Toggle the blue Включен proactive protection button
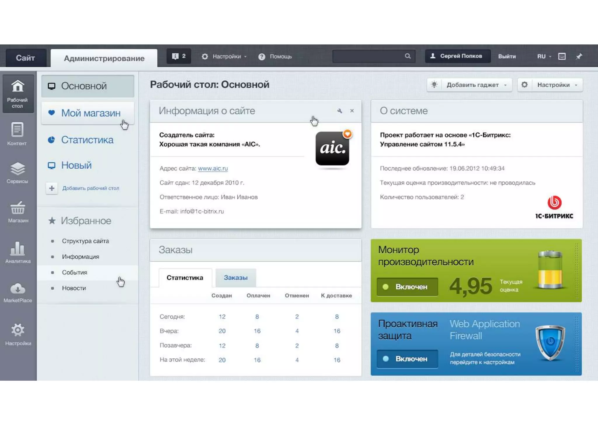598x448 pixels. click(x=407, y=359)
